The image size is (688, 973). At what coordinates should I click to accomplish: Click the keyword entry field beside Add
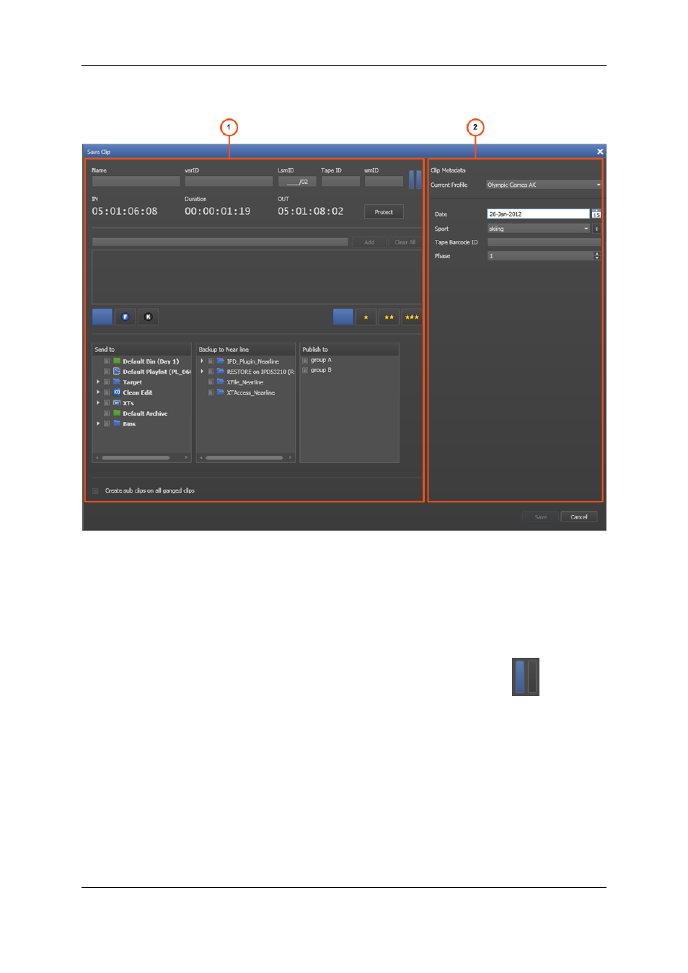220,242
